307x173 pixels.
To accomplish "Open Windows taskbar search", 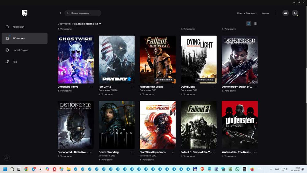I will [12, 169].
